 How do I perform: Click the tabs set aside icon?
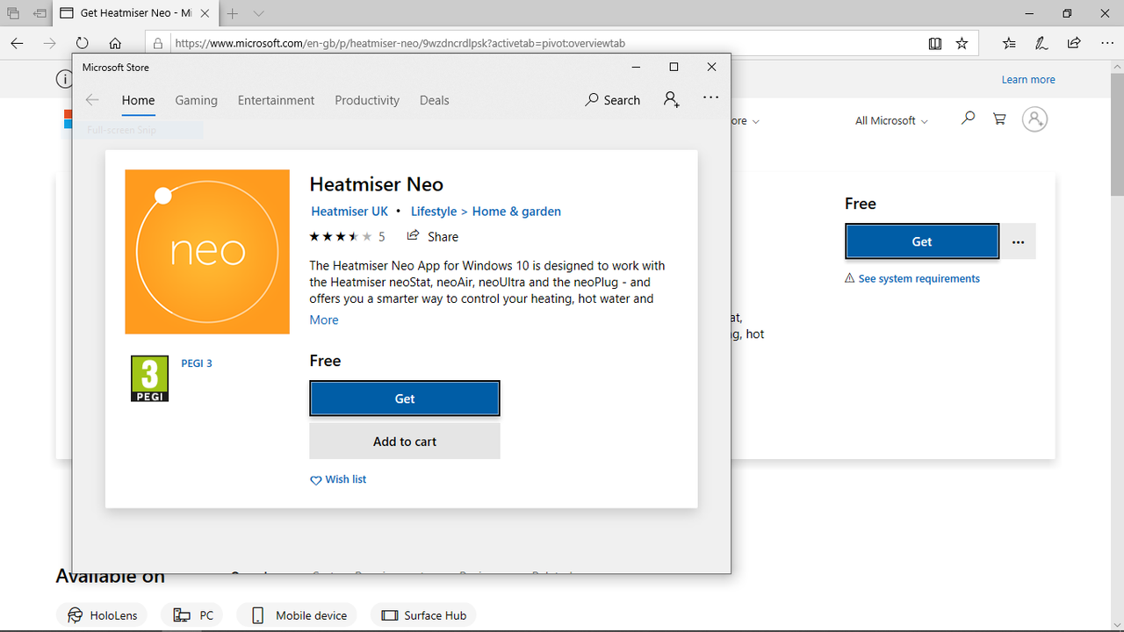pos(13,13)
